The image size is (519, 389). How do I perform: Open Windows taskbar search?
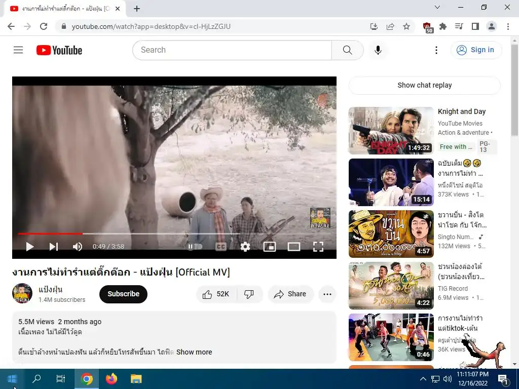36,379
